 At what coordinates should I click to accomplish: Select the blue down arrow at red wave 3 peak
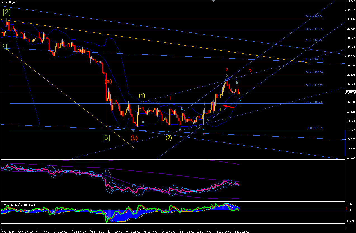point(227,79)
